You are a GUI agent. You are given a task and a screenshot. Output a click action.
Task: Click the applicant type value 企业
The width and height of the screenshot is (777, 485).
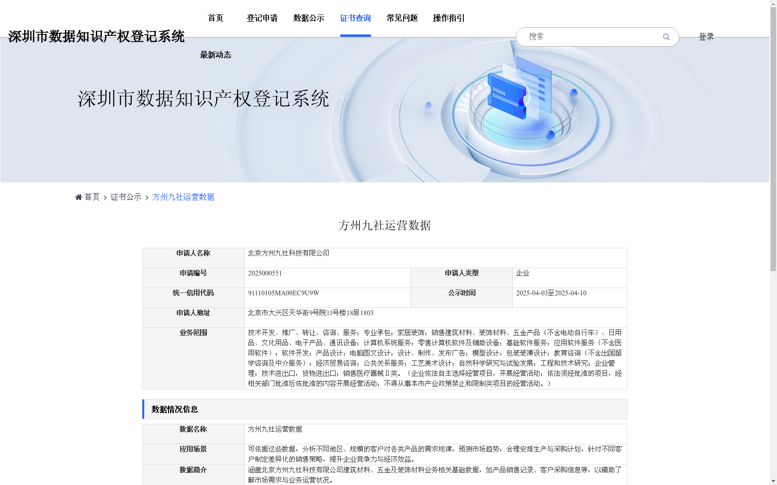[523, 273]
